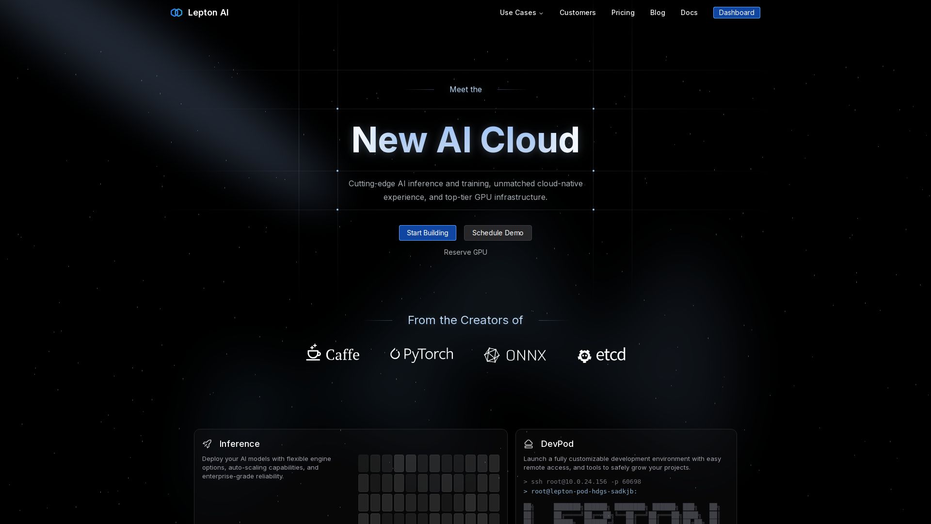Click the Lepton AI logo icon
931x524 pixels.
pyautogui.click(x=177, y=13)
